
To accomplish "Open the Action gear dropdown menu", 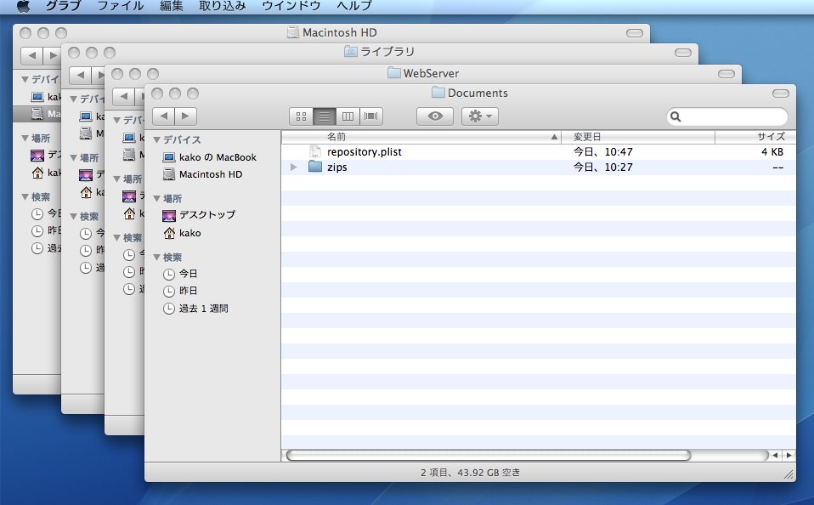I will pyautogui.click(x=480, y=116).
